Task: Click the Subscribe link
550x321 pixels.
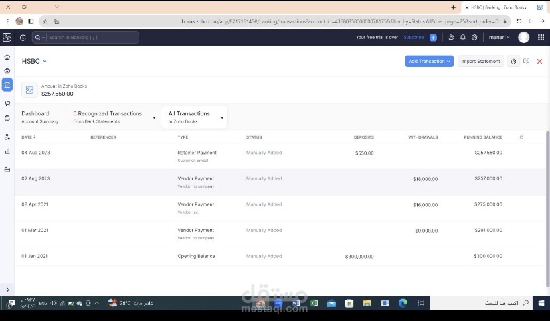Action: pos(414,37)
